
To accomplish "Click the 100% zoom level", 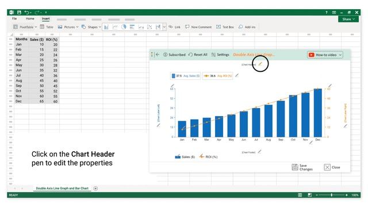I will (x=355, y=195).
